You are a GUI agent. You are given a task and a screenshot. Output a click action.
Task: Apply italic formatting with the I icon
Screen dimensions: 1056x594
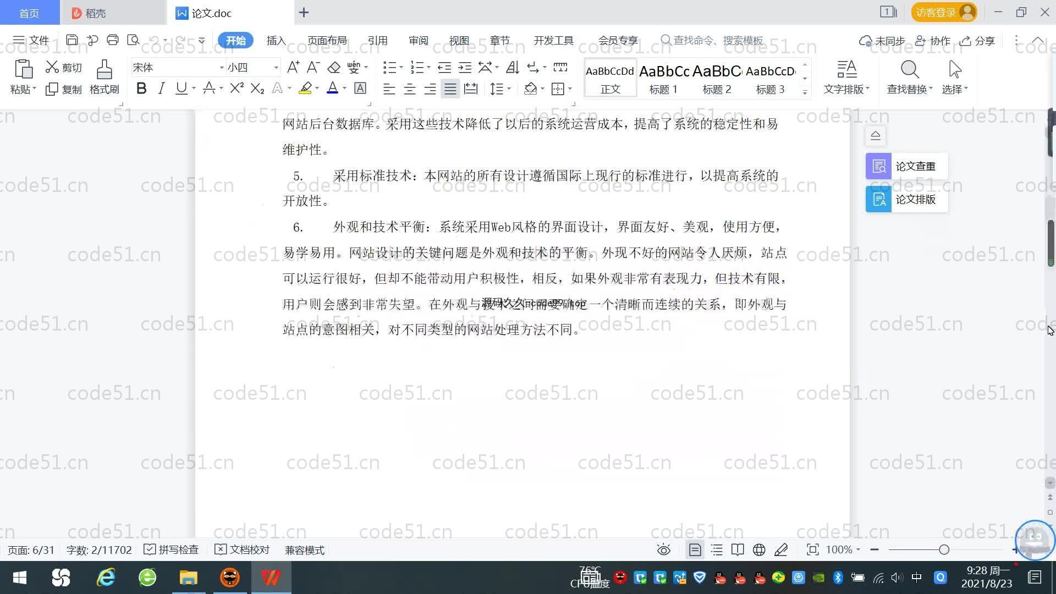pos(161,89)
